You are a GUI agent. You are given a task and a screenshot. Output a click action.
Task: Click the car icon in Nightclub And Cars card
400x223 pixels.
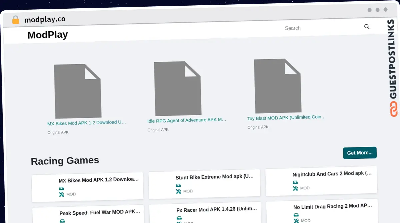tap(295, 182)
